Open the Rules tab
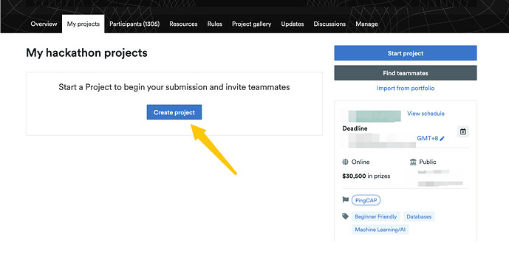The width and height of the screenshot is (509, 268). coord(214,24)
